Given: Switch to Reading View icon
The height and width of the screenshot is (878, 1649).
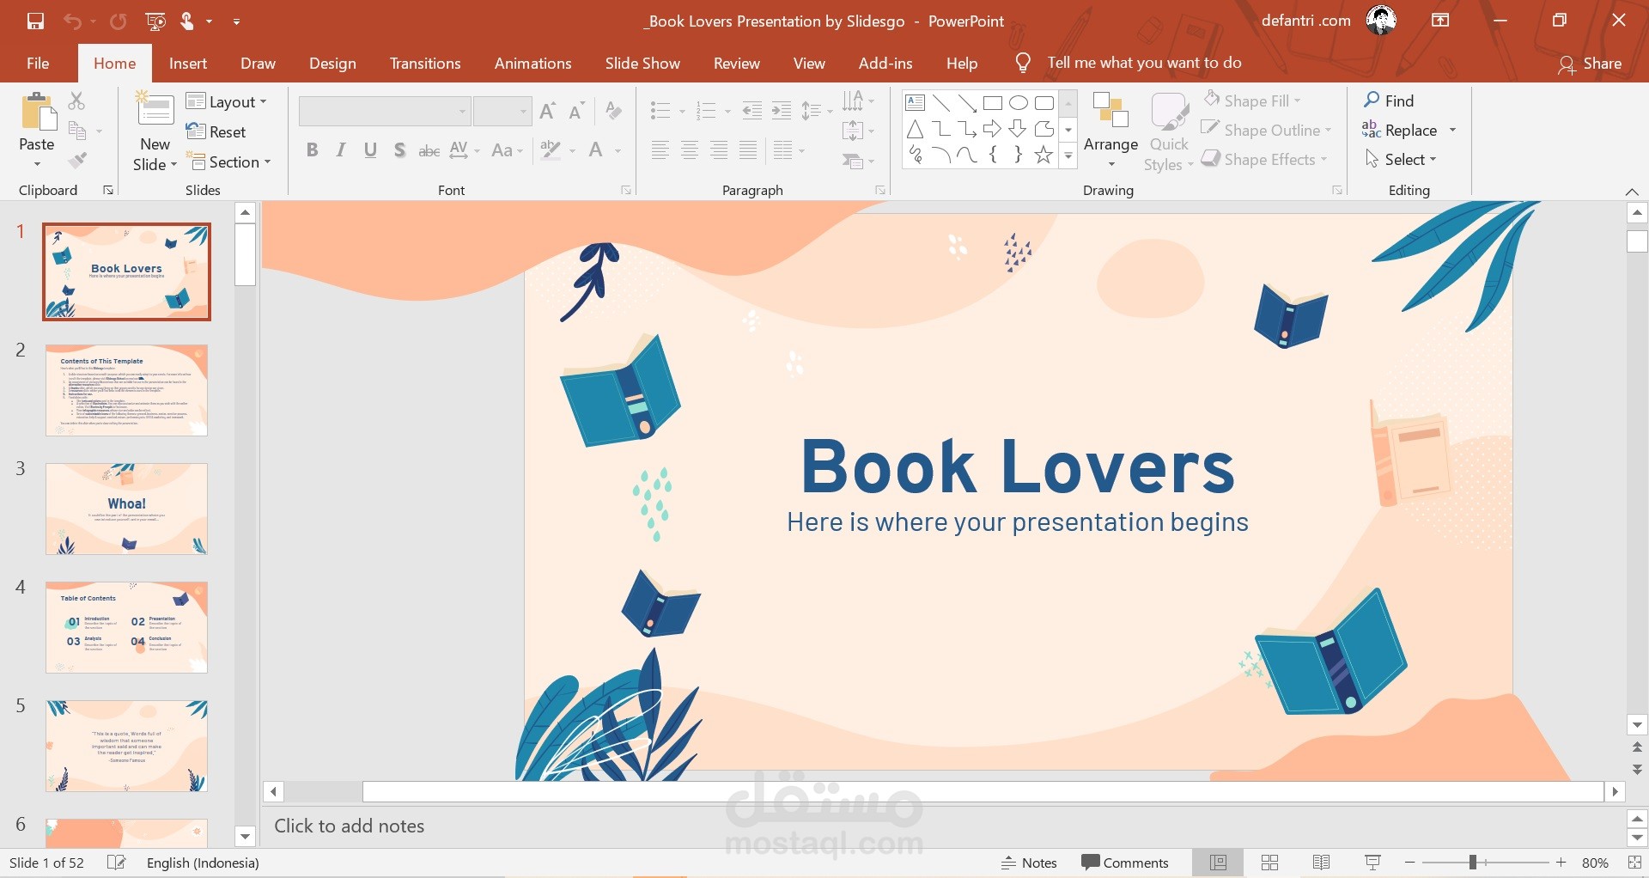Looking at the screenshot, I should (1322, 863).
